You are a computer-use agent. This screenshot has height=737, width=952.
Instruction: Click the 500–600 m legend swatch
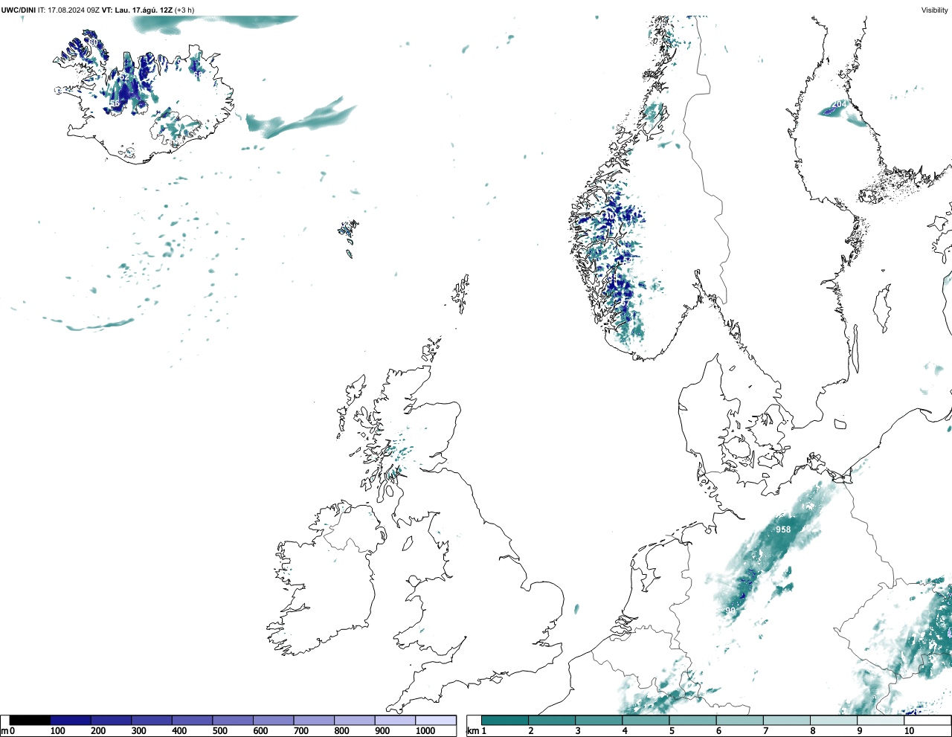tap(233, 720)
